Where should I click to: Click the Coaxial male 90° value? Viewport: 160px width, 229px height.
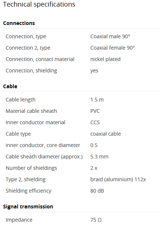pyautogui.click(x=110, y=36)
